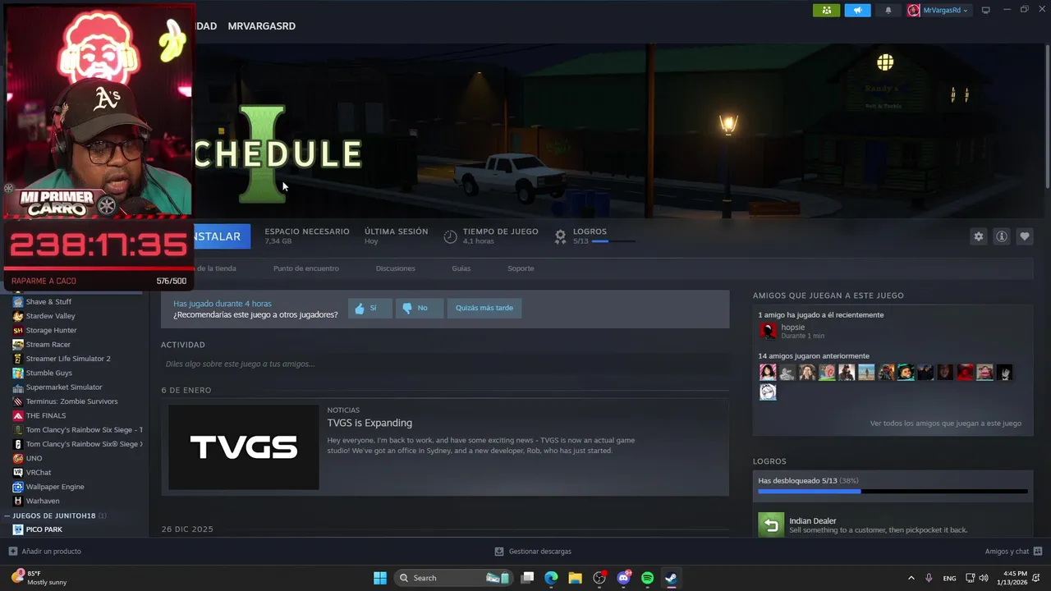This screenshot has width=1051, height=591.
Task: Open the TVGS news thumbnail
Action: [244, 447]
